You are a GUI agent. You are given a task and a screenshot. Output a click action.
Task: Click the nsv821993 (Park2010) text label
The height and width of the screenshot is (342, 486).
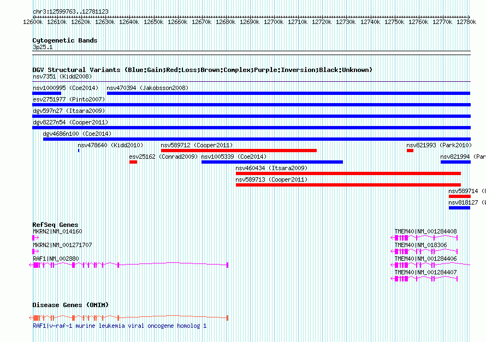coord(439,145)
